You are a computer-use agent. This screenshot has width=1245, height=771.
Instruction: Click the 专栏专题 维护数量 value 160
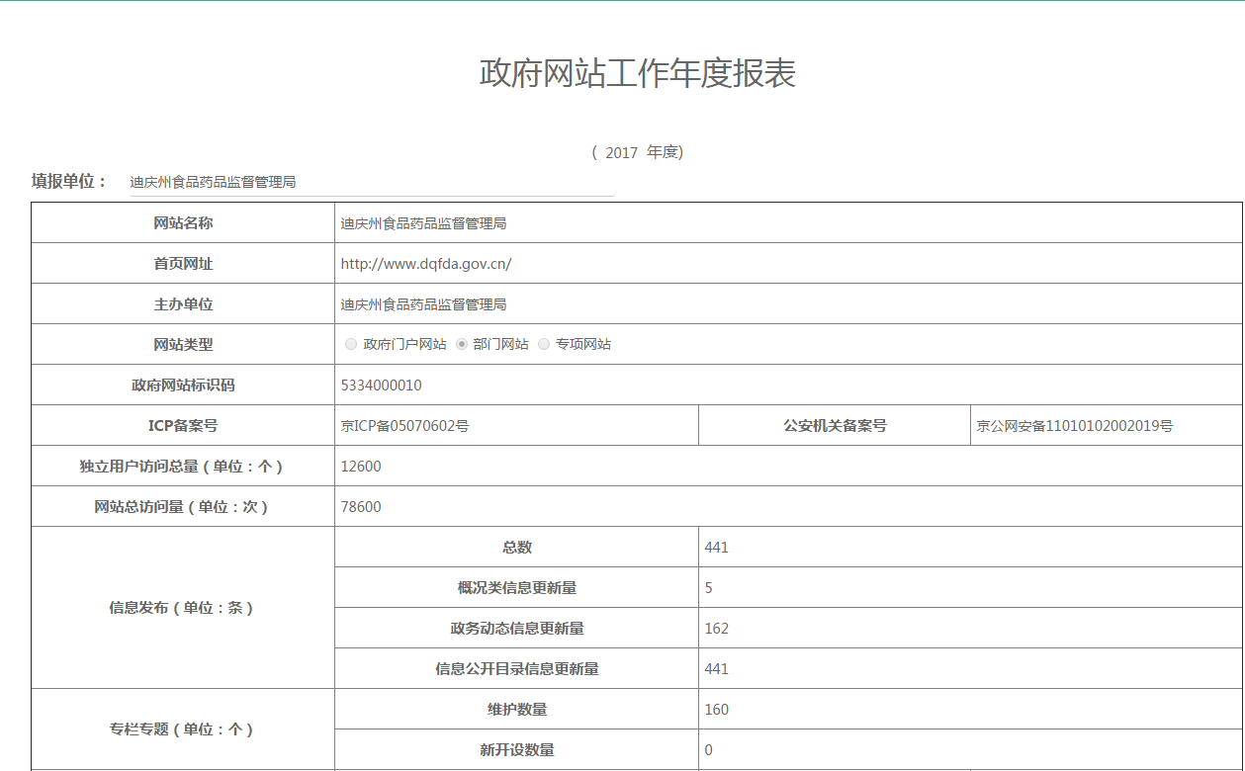717,710
